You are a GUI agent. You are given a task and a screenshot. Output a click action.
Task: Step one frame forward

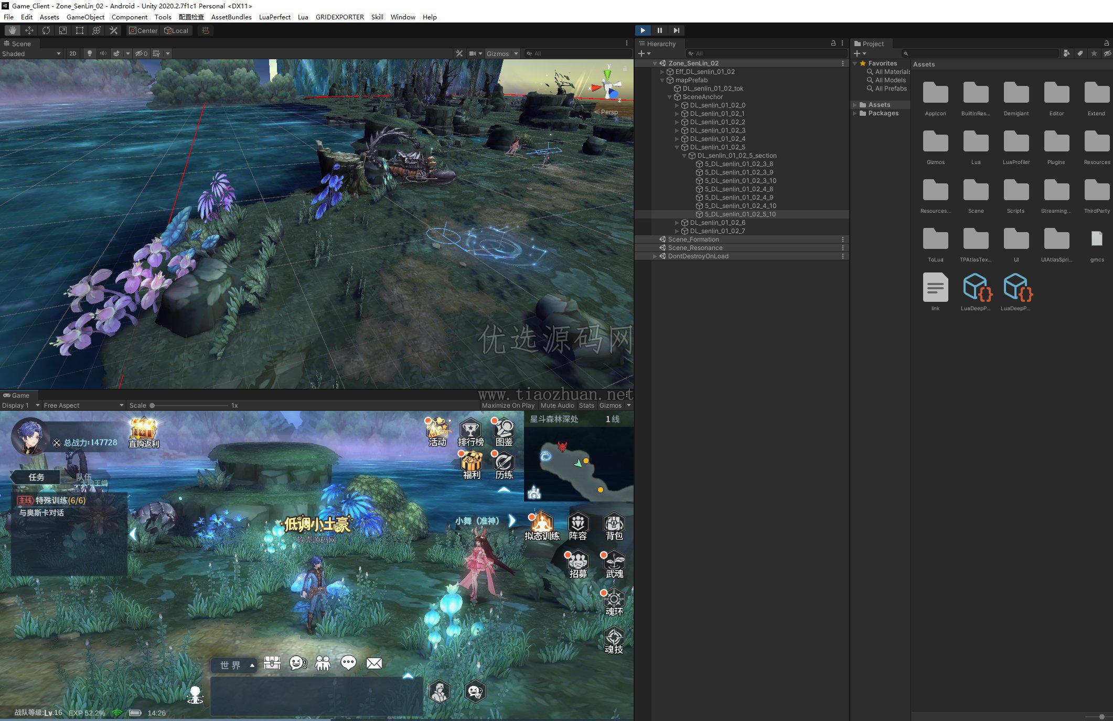tap(677, 30)
